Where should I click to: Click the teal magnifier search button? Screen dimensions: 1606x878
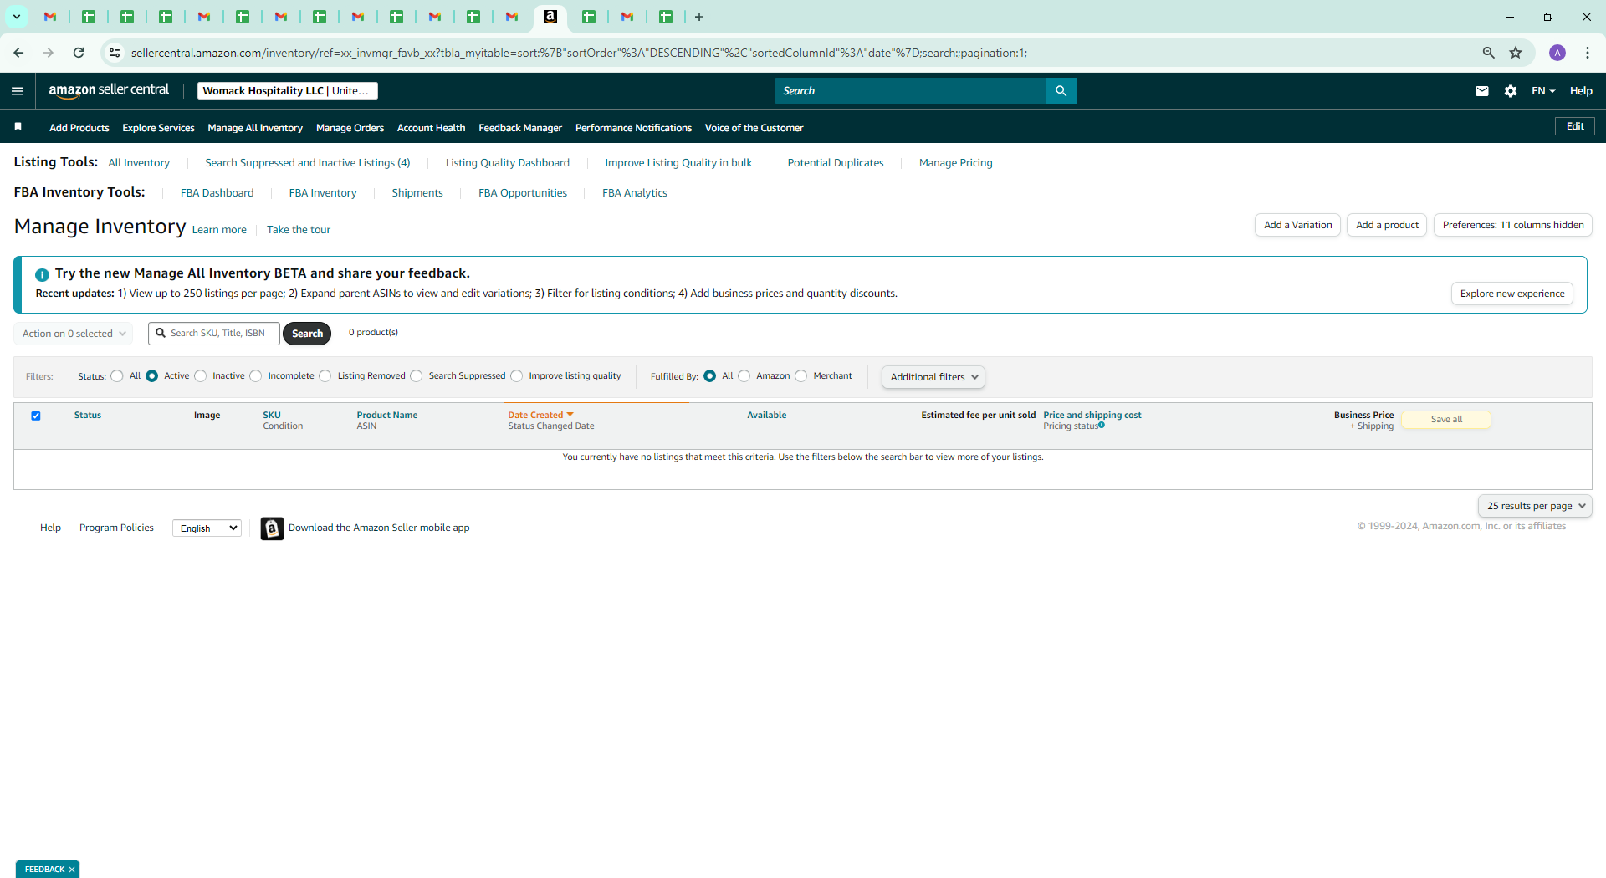click(x=1061, y=91)
